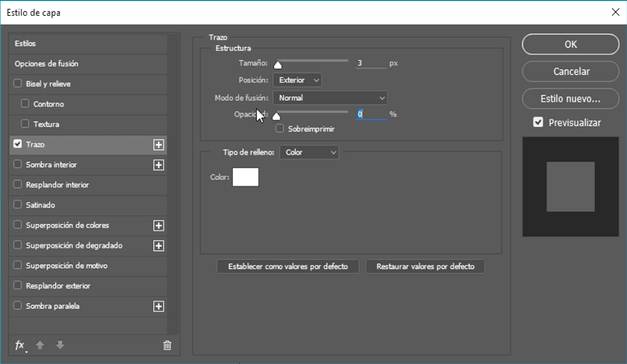
Task: Enable the Superposición de colores checkbox
Action: tap(18, 225)
